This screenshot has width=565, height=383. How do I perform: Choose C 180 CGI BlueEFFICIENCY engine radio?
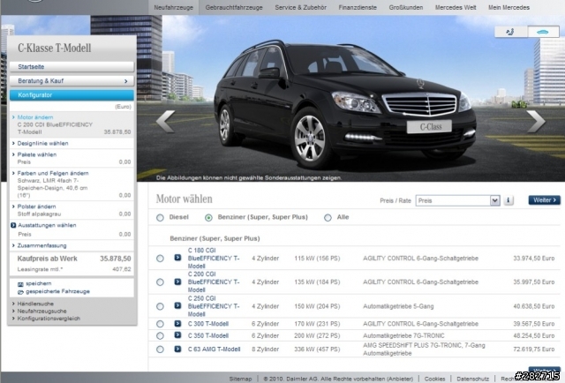pos(160,259)
